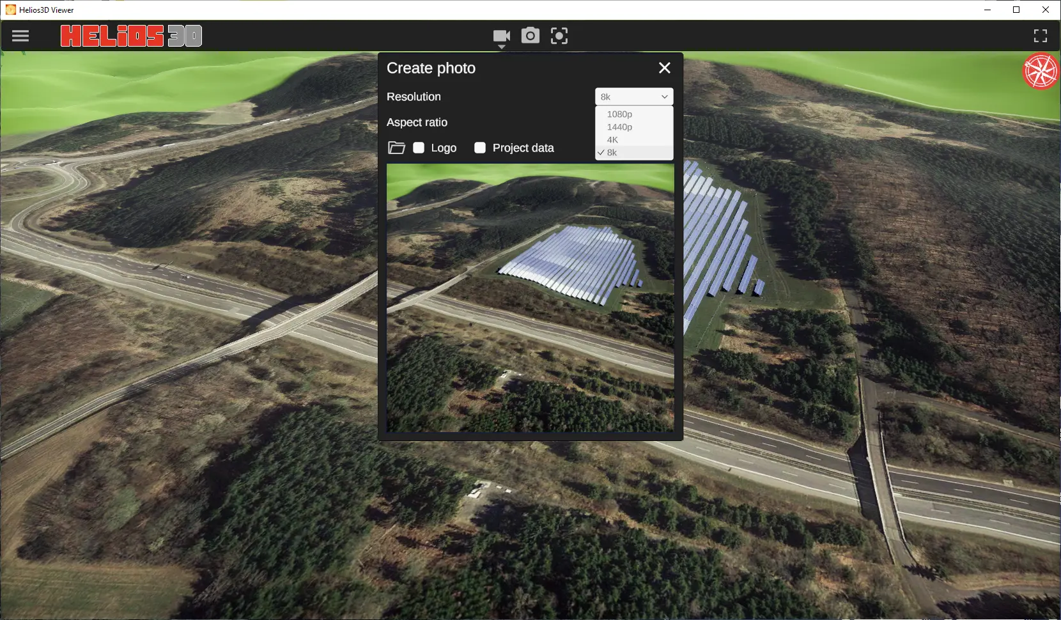
Task: Choose 1080p from the resolution list
Action: pos(619,114)
